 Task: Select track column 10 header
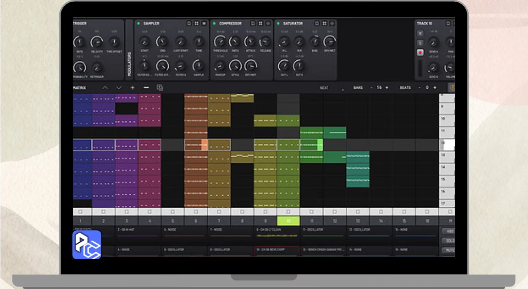click(x=288, y=221)
